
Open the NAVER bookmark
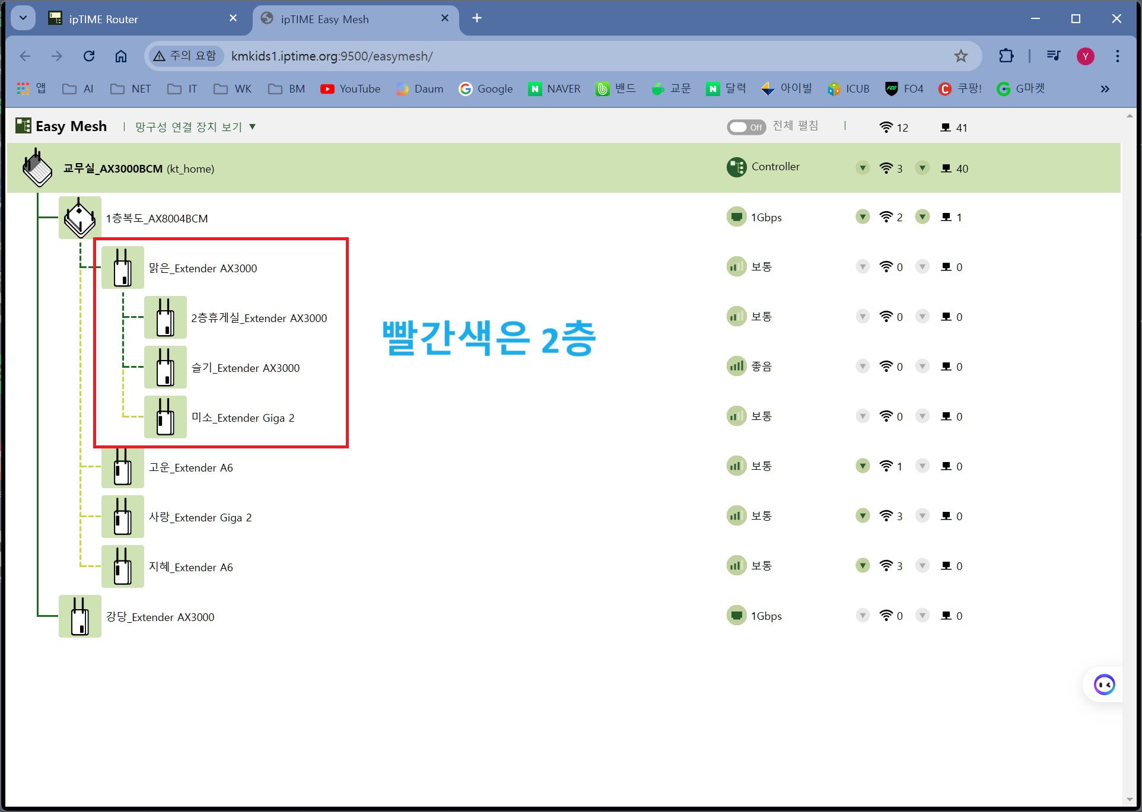tap(555, 89)
